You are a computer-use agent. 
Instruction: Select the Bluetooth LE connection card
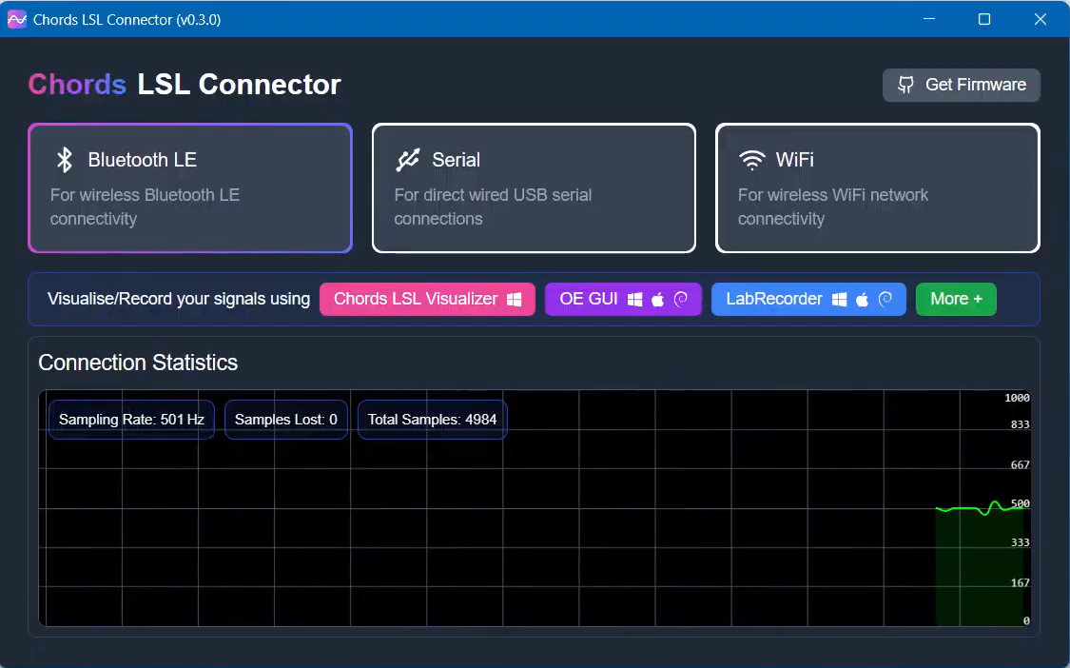tap(190, 188)
